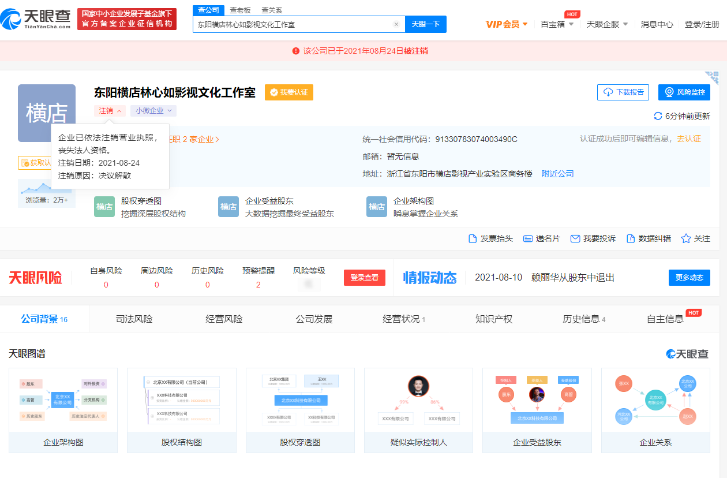Open the 经营状况 tab
Image resolution: width=727 pixels, height=478 pixels.
click(x=404, y=319)
